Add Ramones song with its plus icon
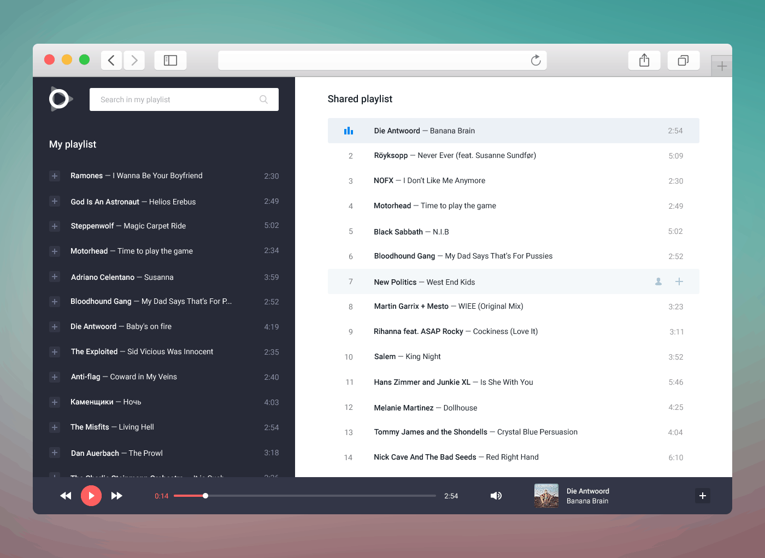The height and width of the screenshot is (558, 765). [x=54, y=176]
